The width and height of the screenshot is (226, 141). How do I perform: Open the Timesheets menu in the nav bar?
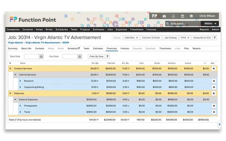coord(136,30)
